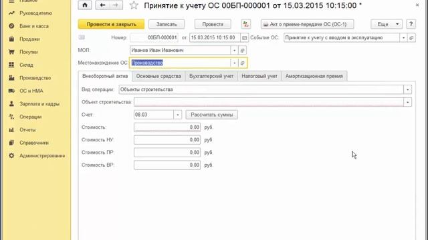This screenshot has width=428, height=240.
Task: Open the Еще menu dropdown
Action: pyautogui.click(x=387, y=24)
